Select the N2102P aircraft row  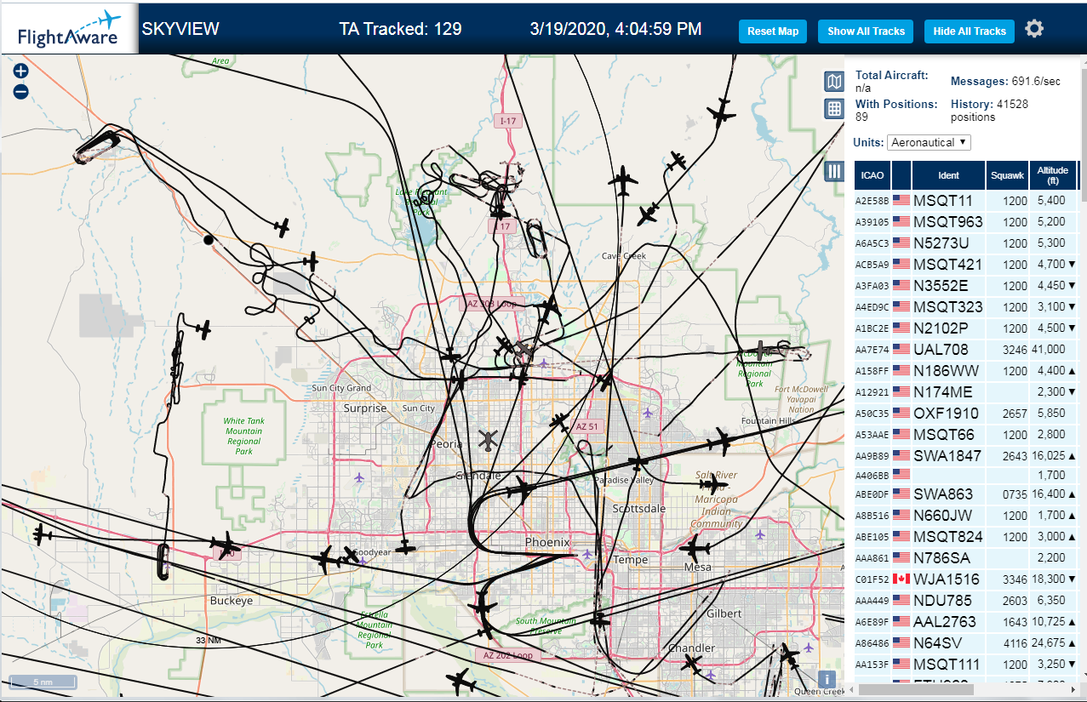coord(966,328)
